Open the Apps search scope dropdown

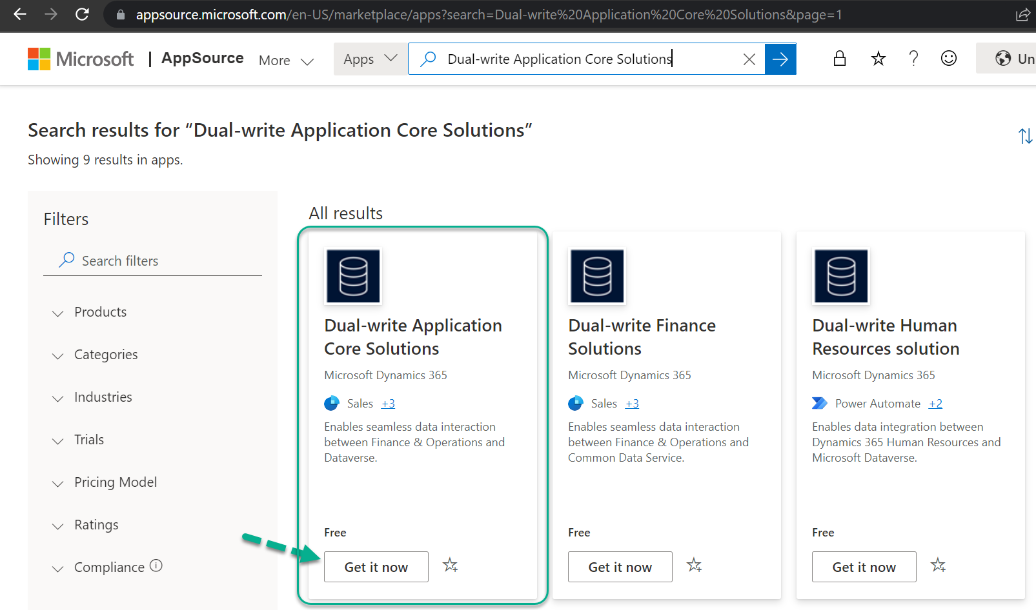(370, 59)
